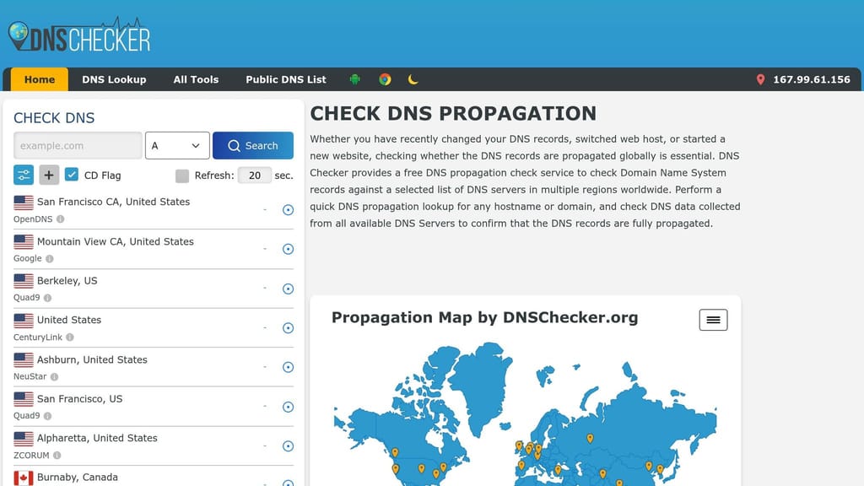Open the Android app icon link

coord(355,79)
